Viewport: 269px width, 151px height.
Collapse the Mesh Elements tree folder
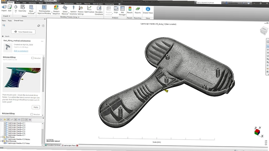coord(1,141)
